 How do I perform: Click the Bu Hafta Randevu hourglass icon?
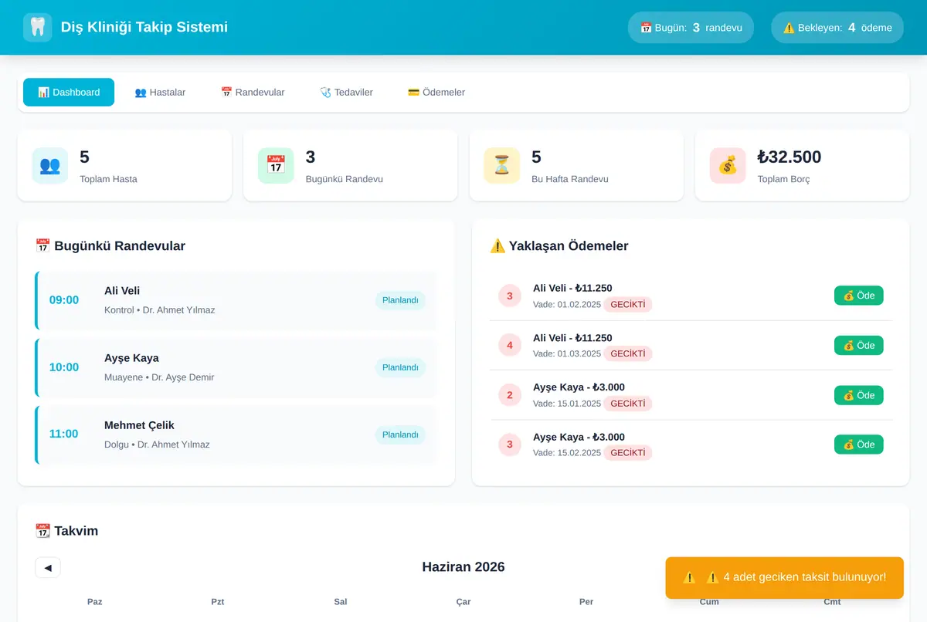click(502, 165)
